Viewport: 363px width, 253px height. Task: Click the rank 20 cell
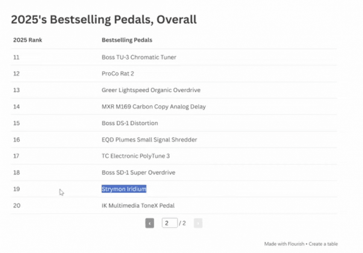pyautogui.click(x=17, y=206)
